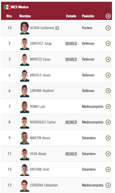The width and height of the screenshot is (115, 193).
Task: Select Sanchez Jorge BOOKED status label
Action: tap(71, 43)
